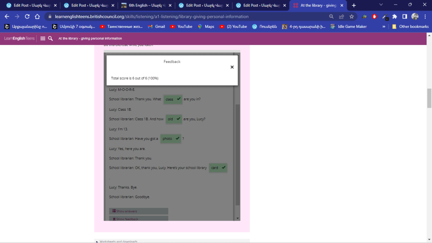Click the zoom magnifier in address bar

[331, 16]
